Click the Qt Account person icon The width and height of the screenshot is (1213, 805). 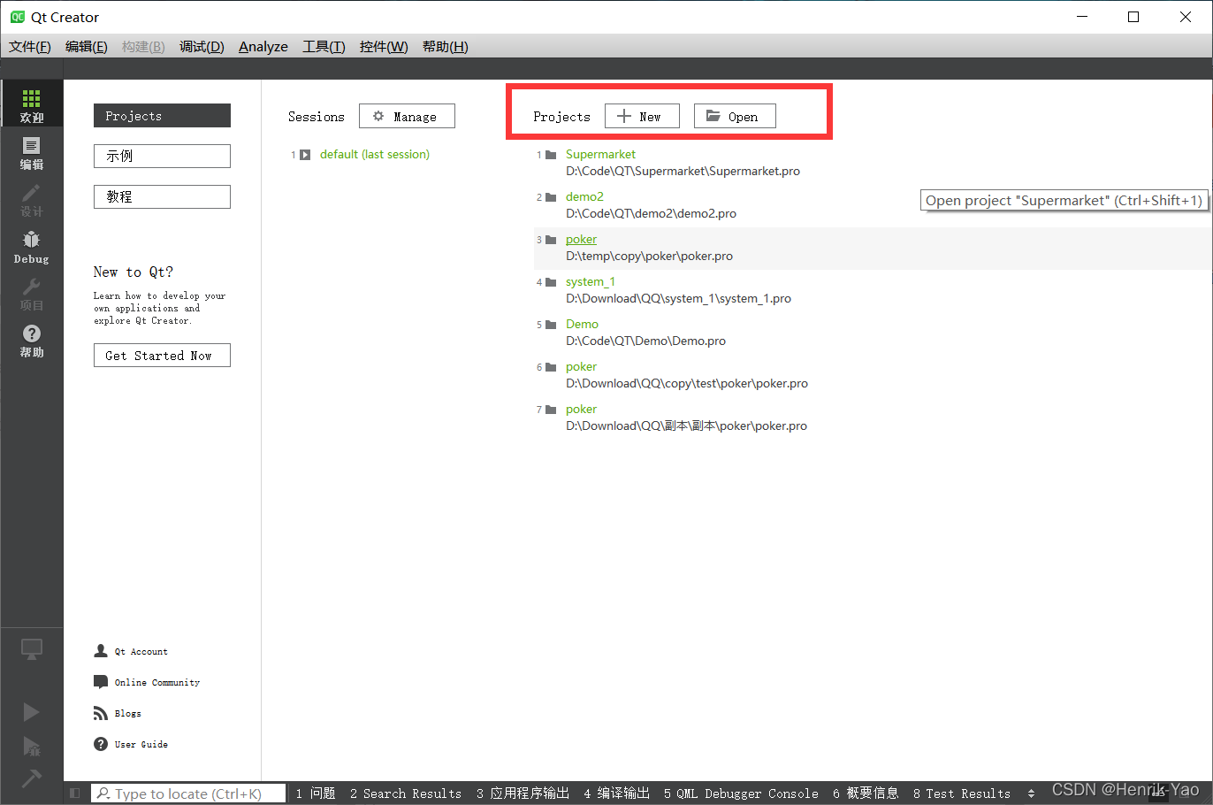tap(101, 651)
